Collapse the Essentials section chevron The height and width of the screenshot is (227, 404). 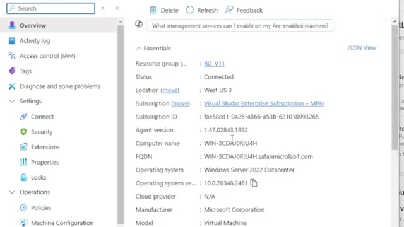tap(139, 49)
